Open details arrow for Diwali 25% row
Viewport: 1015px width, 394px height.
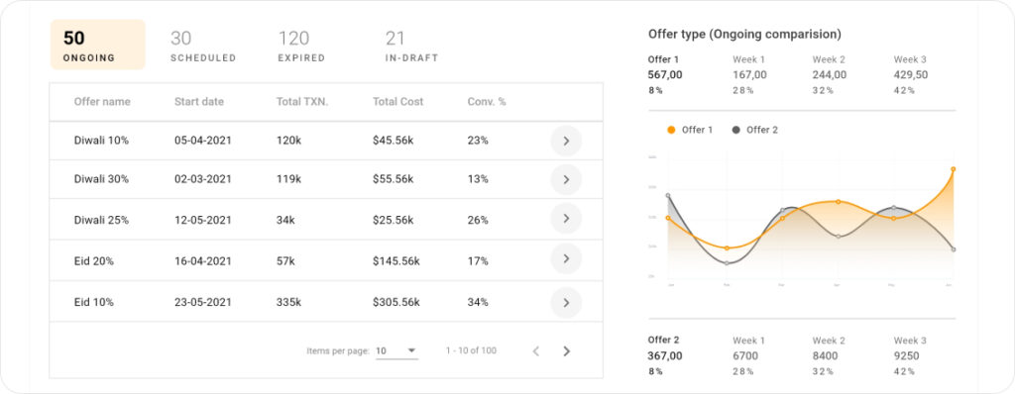coord(566,219)
